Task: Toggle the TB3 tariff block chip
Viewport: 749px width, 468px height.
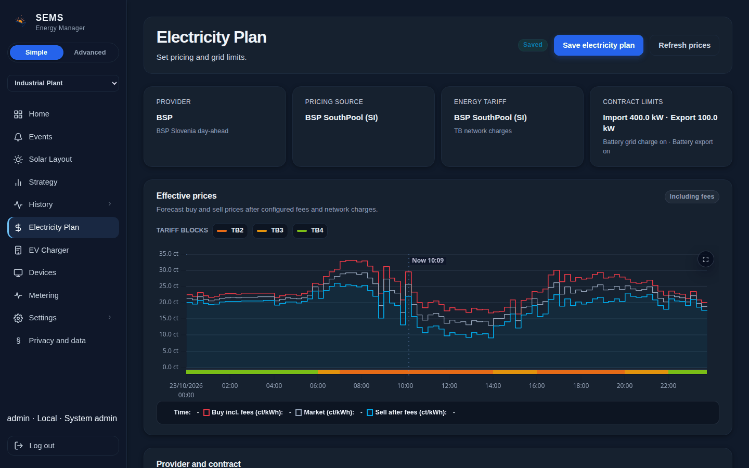Action: click(x=270, y=230)
